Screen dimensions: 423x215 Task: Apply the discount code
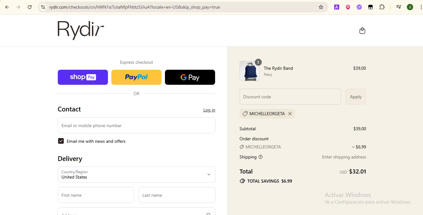tap(356, 96)
